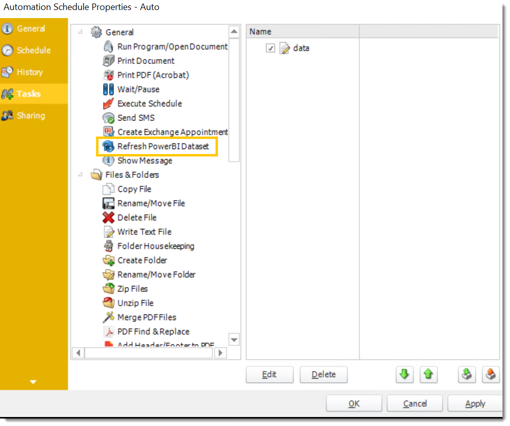
Task: Expand the yellow sidebar chevron
Action: click(x=33, y=381)
